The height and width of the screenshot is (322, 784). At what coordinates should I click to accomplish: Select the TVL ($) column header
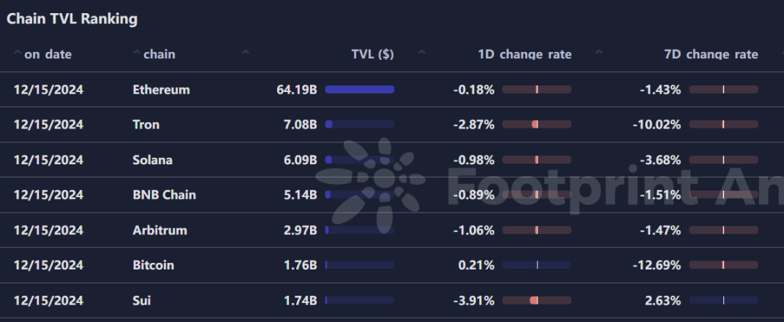pyautogui.click(x=372, y=55)
